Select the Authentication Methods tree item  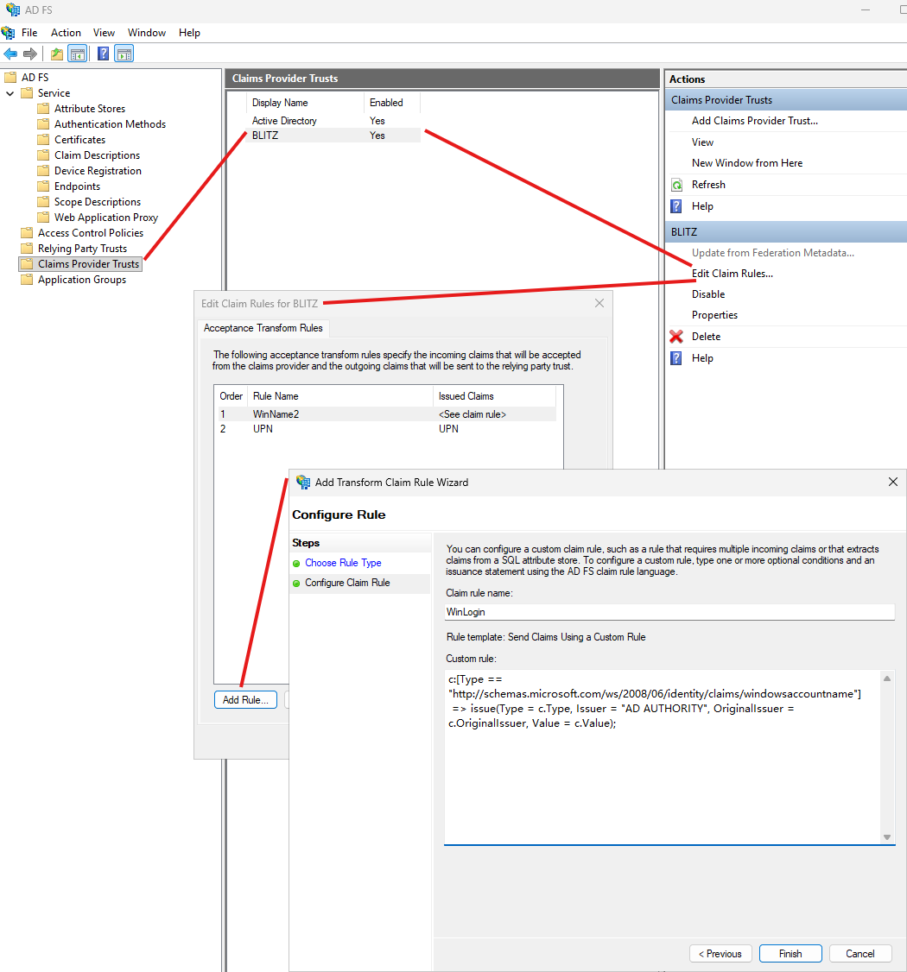(x=110, y=124)
